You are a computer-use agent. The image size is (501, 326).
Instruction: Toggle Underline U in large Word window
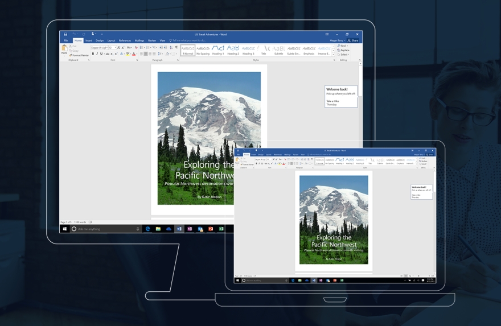click(101, 53)
